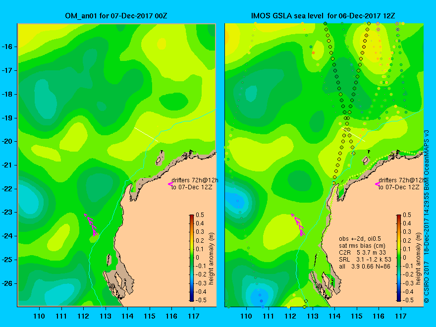Click the magenta drifter legend arrow in GSLA map
436x327 pixels.
pyautogui.click(x=378, y=184)
